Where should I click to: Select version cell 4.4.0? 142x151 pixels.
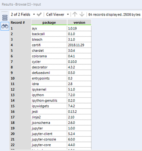point(79,145)
